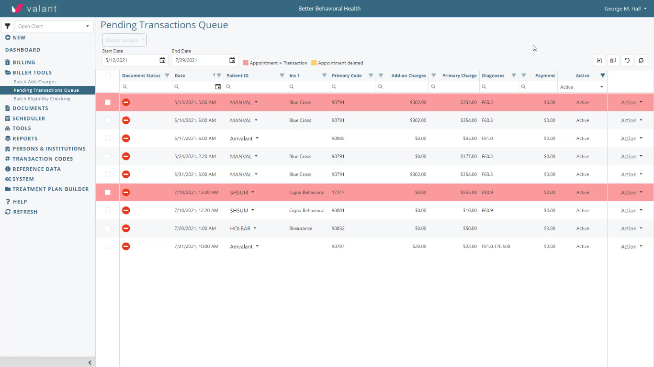
Task: Open the Scheduler menu item
Action: (x=25, y=118)
